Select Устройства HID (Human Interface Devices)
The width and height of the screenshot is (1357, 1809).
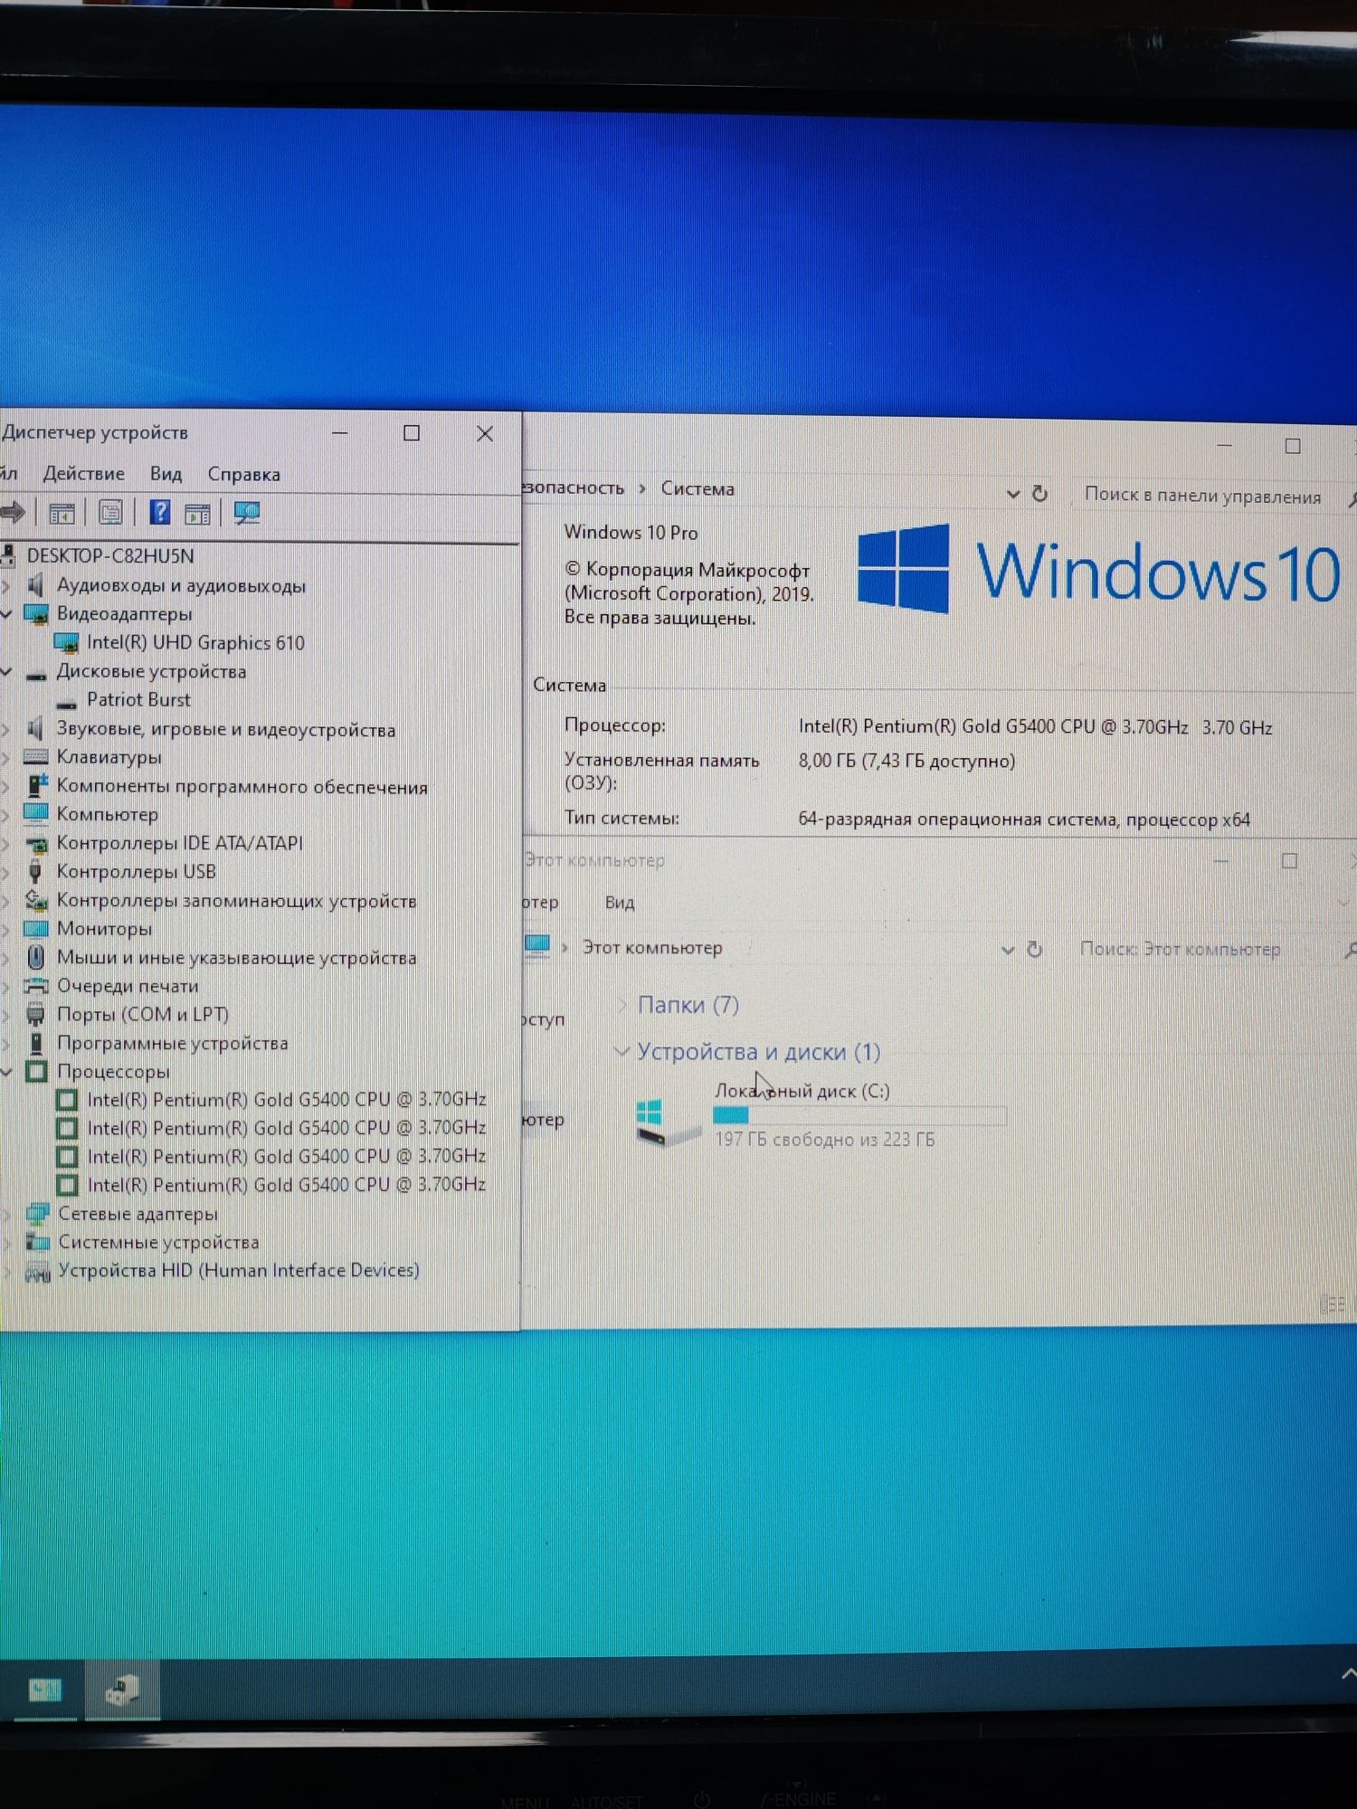click(238, 1270)
